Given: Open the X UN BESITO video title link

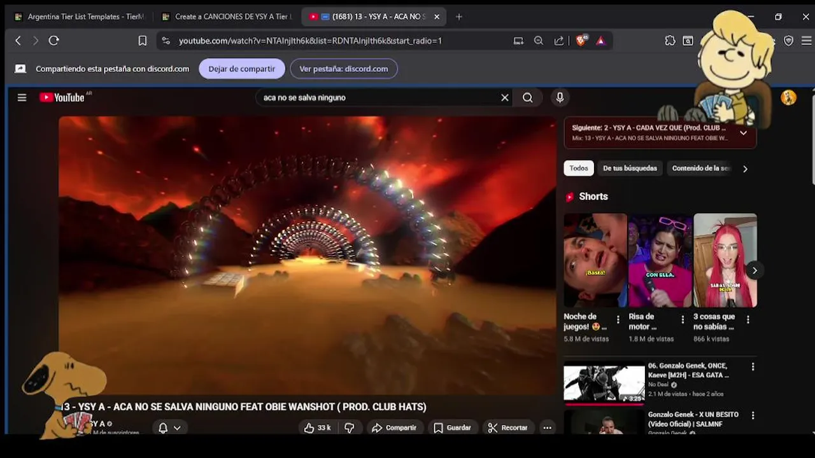Looking at the screenshot, I should coord(694,419).
